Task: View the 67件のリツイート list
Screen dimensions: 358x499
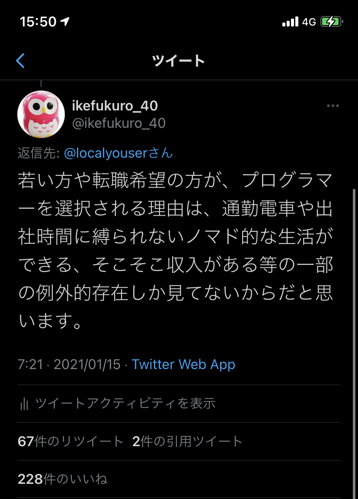Action: [70, 441]
